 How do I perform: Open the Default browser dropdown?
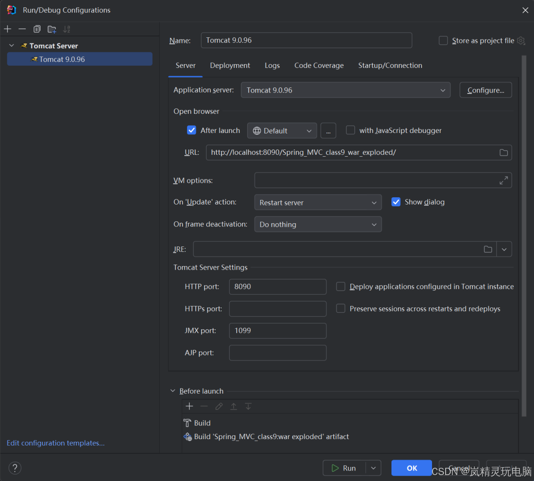coord(282,131)
